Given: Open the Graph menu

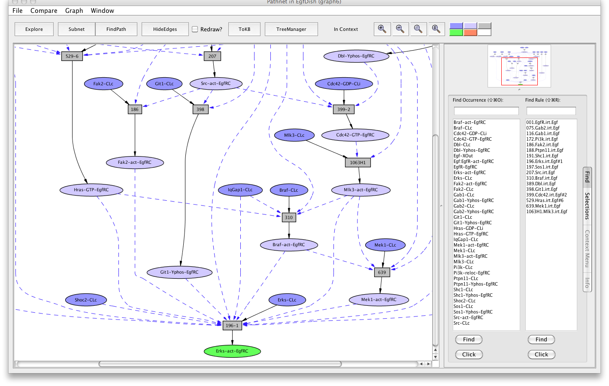Looking at the screenshot, I should coord(74,11).
